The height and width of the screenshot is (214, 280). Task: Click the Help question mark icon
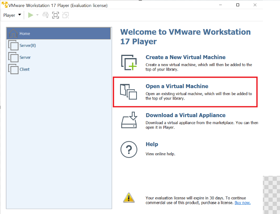click(x=129, y=149)
